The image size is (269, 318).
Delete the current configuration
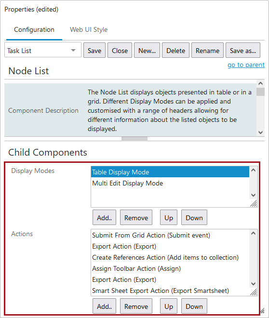[175, 51]
